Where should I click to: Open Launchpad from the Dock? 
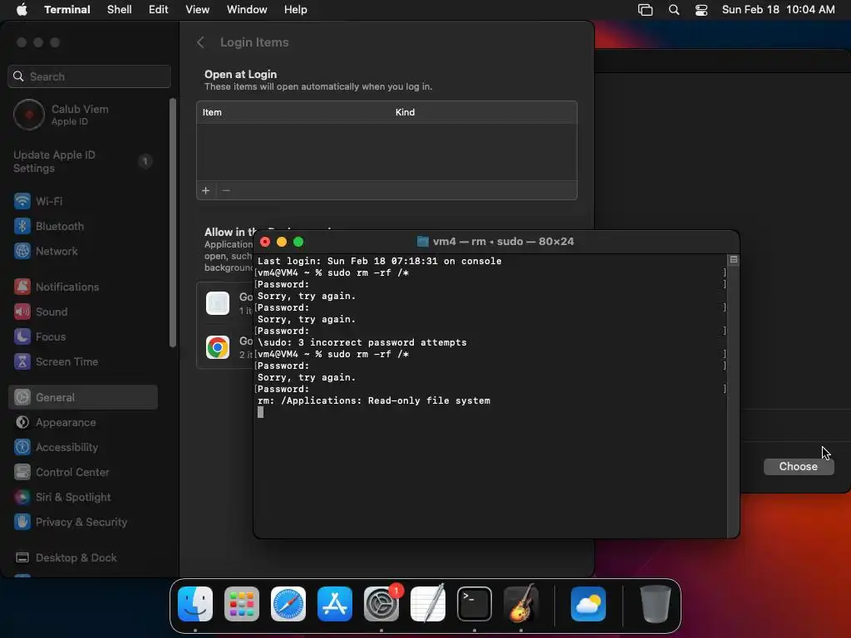(x=242, y=604)
